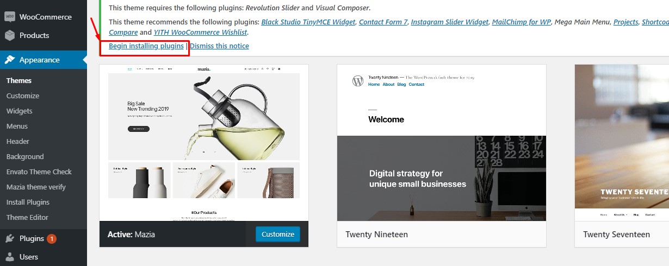The width and height of the screenshot is (669, 266).
Task: Open the Theme Editor submenu item
Action: pyautogui.click(x=27, y=217)
